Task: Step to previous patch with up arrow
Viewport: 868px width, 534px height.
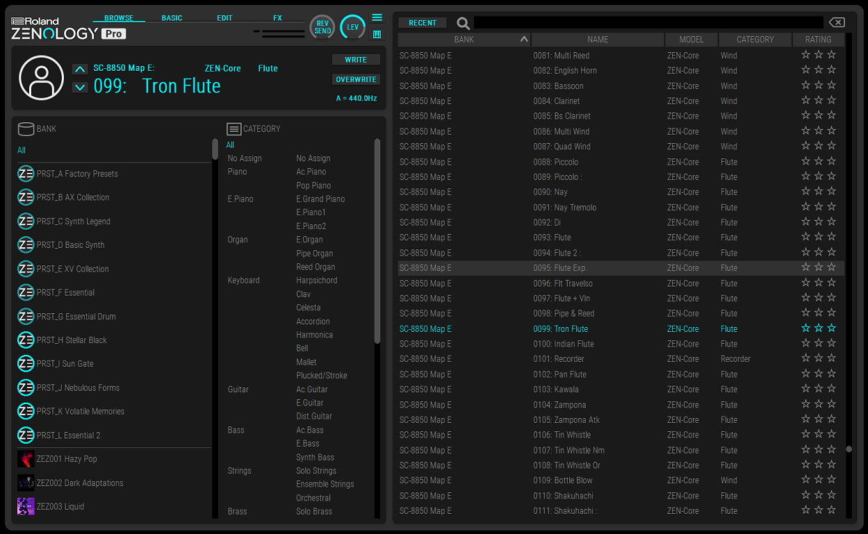Action: point(80,69)
